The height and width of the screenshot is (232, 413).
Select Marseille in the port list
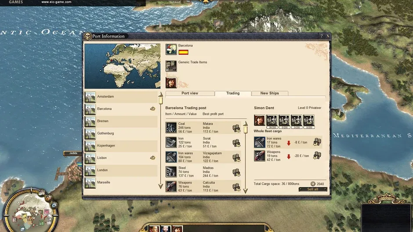pos(121,182)
